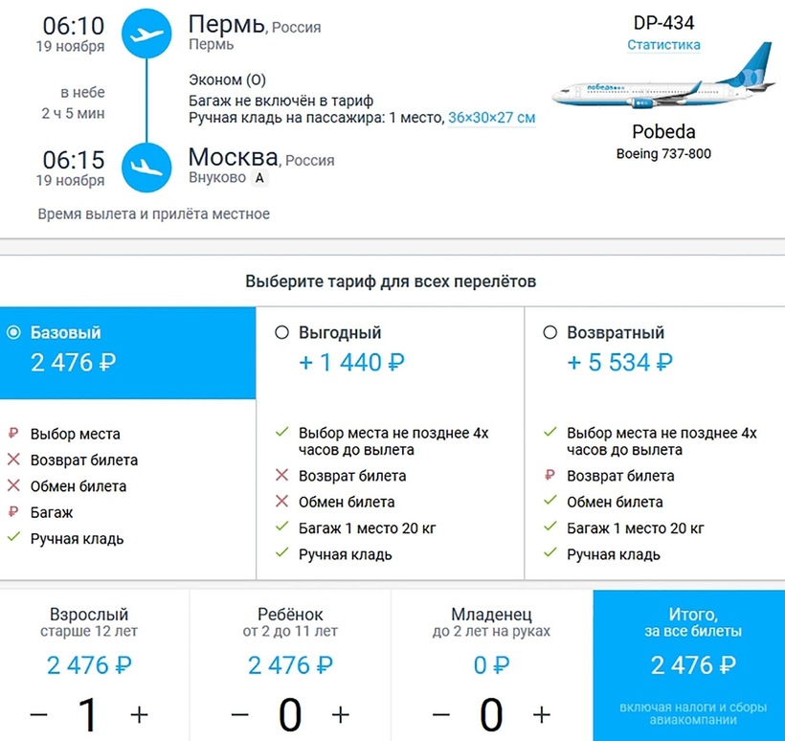Open the 36×30×27 см hand luggage size link
The width and height of the screenshot is (785, 741).
click(x=491, y=118)
